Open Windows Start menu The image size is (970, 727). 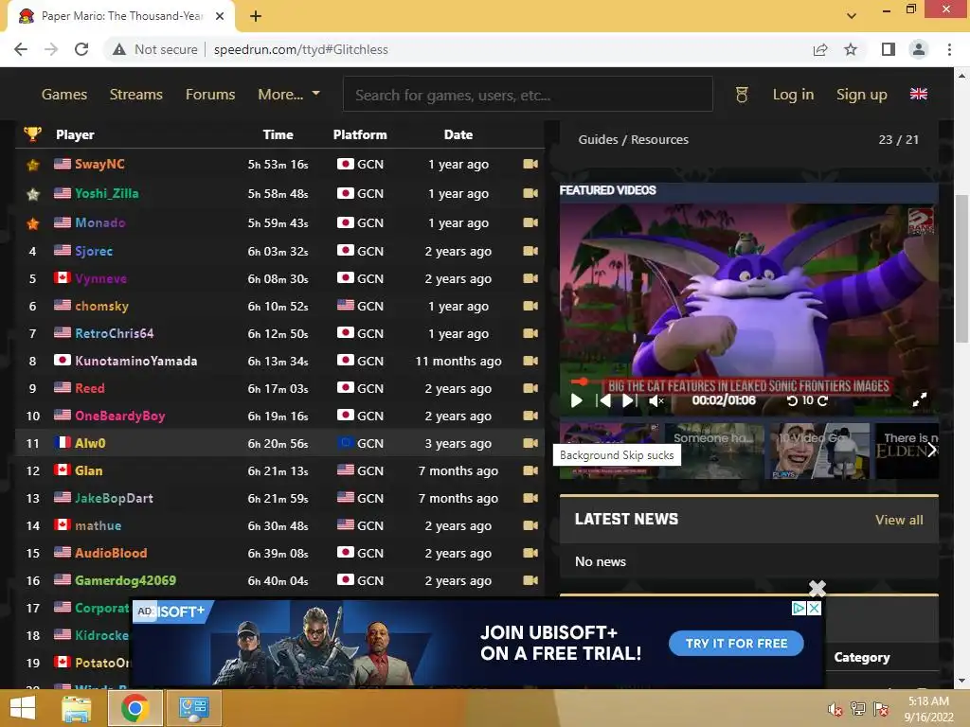pyautogui.click(x=23, y=708)
